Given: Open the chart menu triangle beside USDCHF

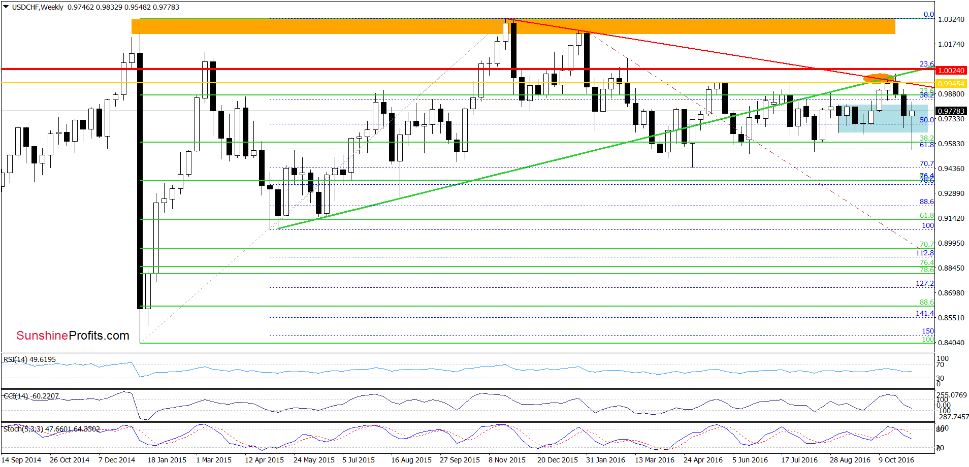Looking at the screenshot, I should 6,7.
